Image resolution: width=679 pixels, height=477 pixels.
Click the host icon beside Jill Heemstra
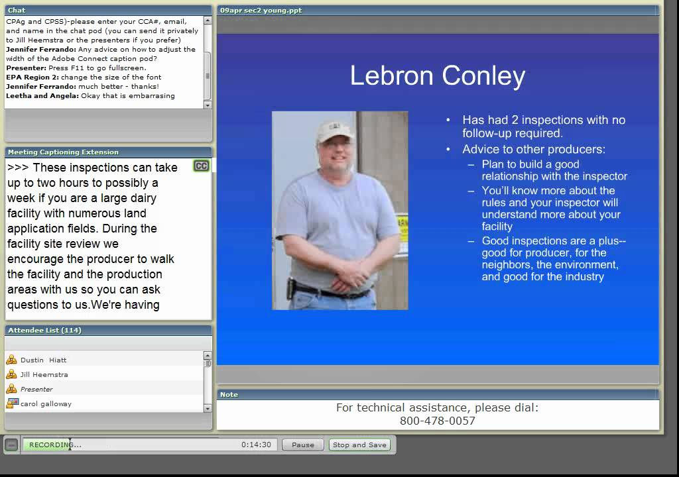point(12,374)
